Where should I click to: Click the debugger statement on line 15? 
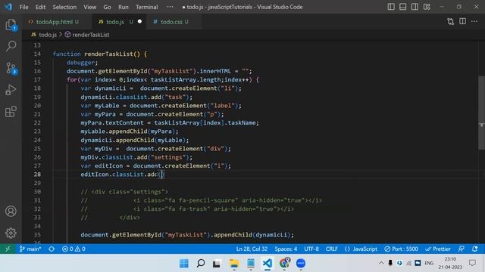82,62
